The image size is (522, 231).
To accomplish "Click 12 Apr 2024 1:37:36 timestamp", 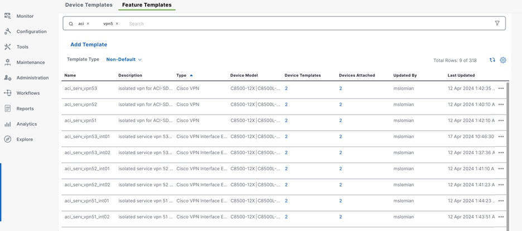I will pos(471,153).
